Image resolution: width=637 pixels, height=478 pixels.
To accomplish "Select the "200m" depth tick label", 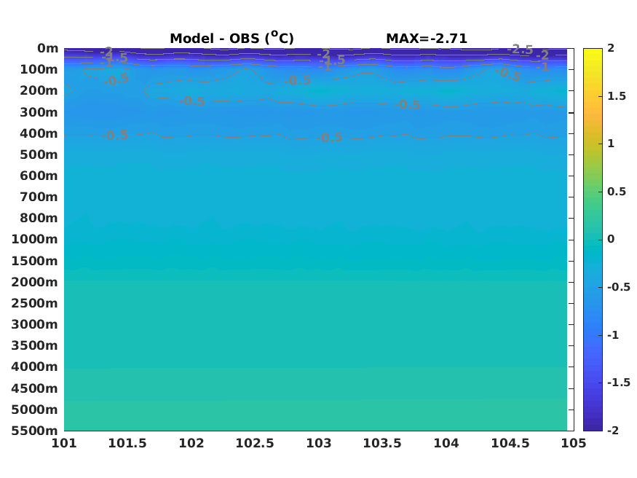I will (x=39, y=90).
